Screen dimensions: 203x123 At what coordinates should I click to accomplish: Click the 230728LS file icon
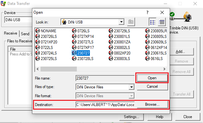74,59
